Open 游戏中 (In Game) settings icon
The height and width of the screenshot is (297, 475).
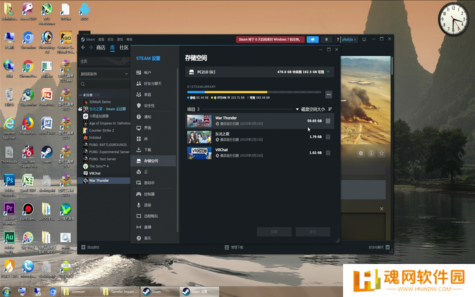pos(139,183)
